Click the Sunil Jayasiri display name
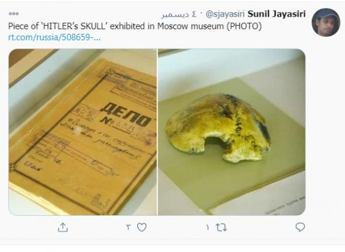 coord(277,14)
